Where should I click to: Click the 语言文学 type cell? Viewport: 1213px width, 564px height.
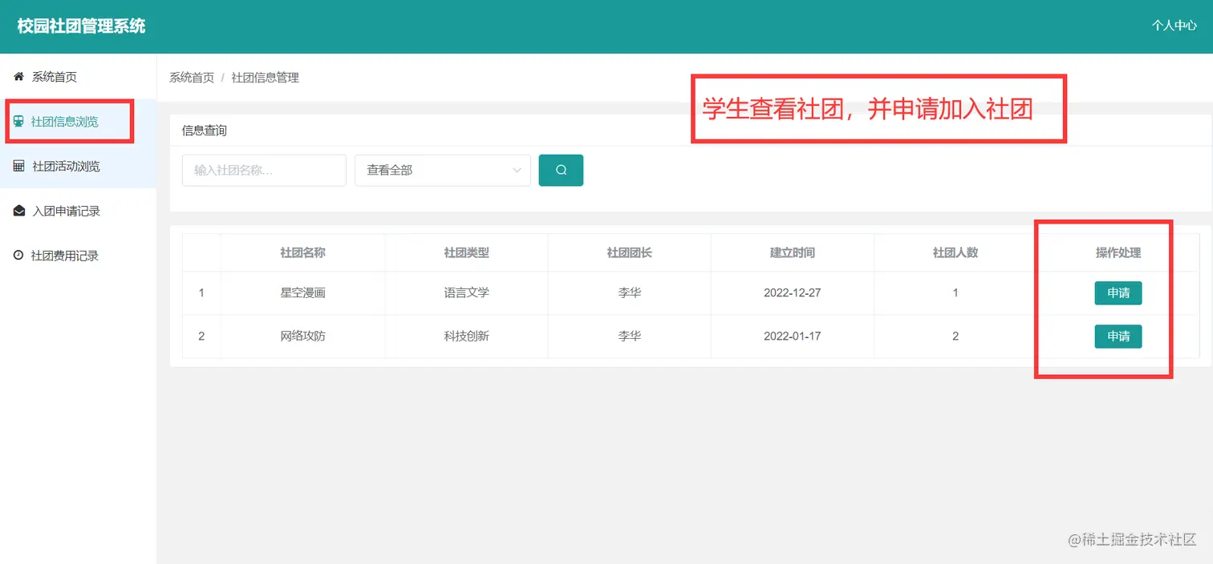click(x=466, y=293)
